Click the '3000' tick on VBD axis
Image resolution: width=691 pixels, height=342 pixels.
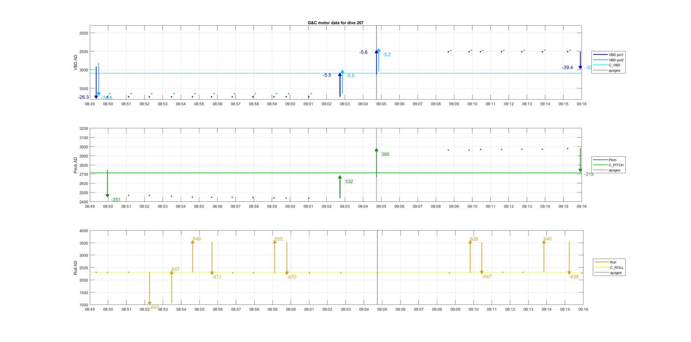pyautogui.click(x=83, y=70)
